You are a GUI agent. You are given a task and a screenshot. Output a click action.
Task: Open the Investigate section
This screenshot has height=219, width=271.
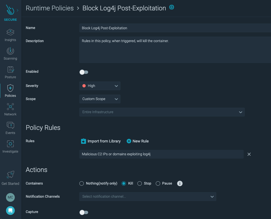(x=10, y=146)
